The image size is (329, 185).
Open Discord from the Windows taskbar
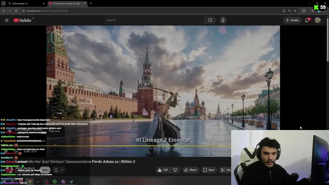(x=63, y=182)
